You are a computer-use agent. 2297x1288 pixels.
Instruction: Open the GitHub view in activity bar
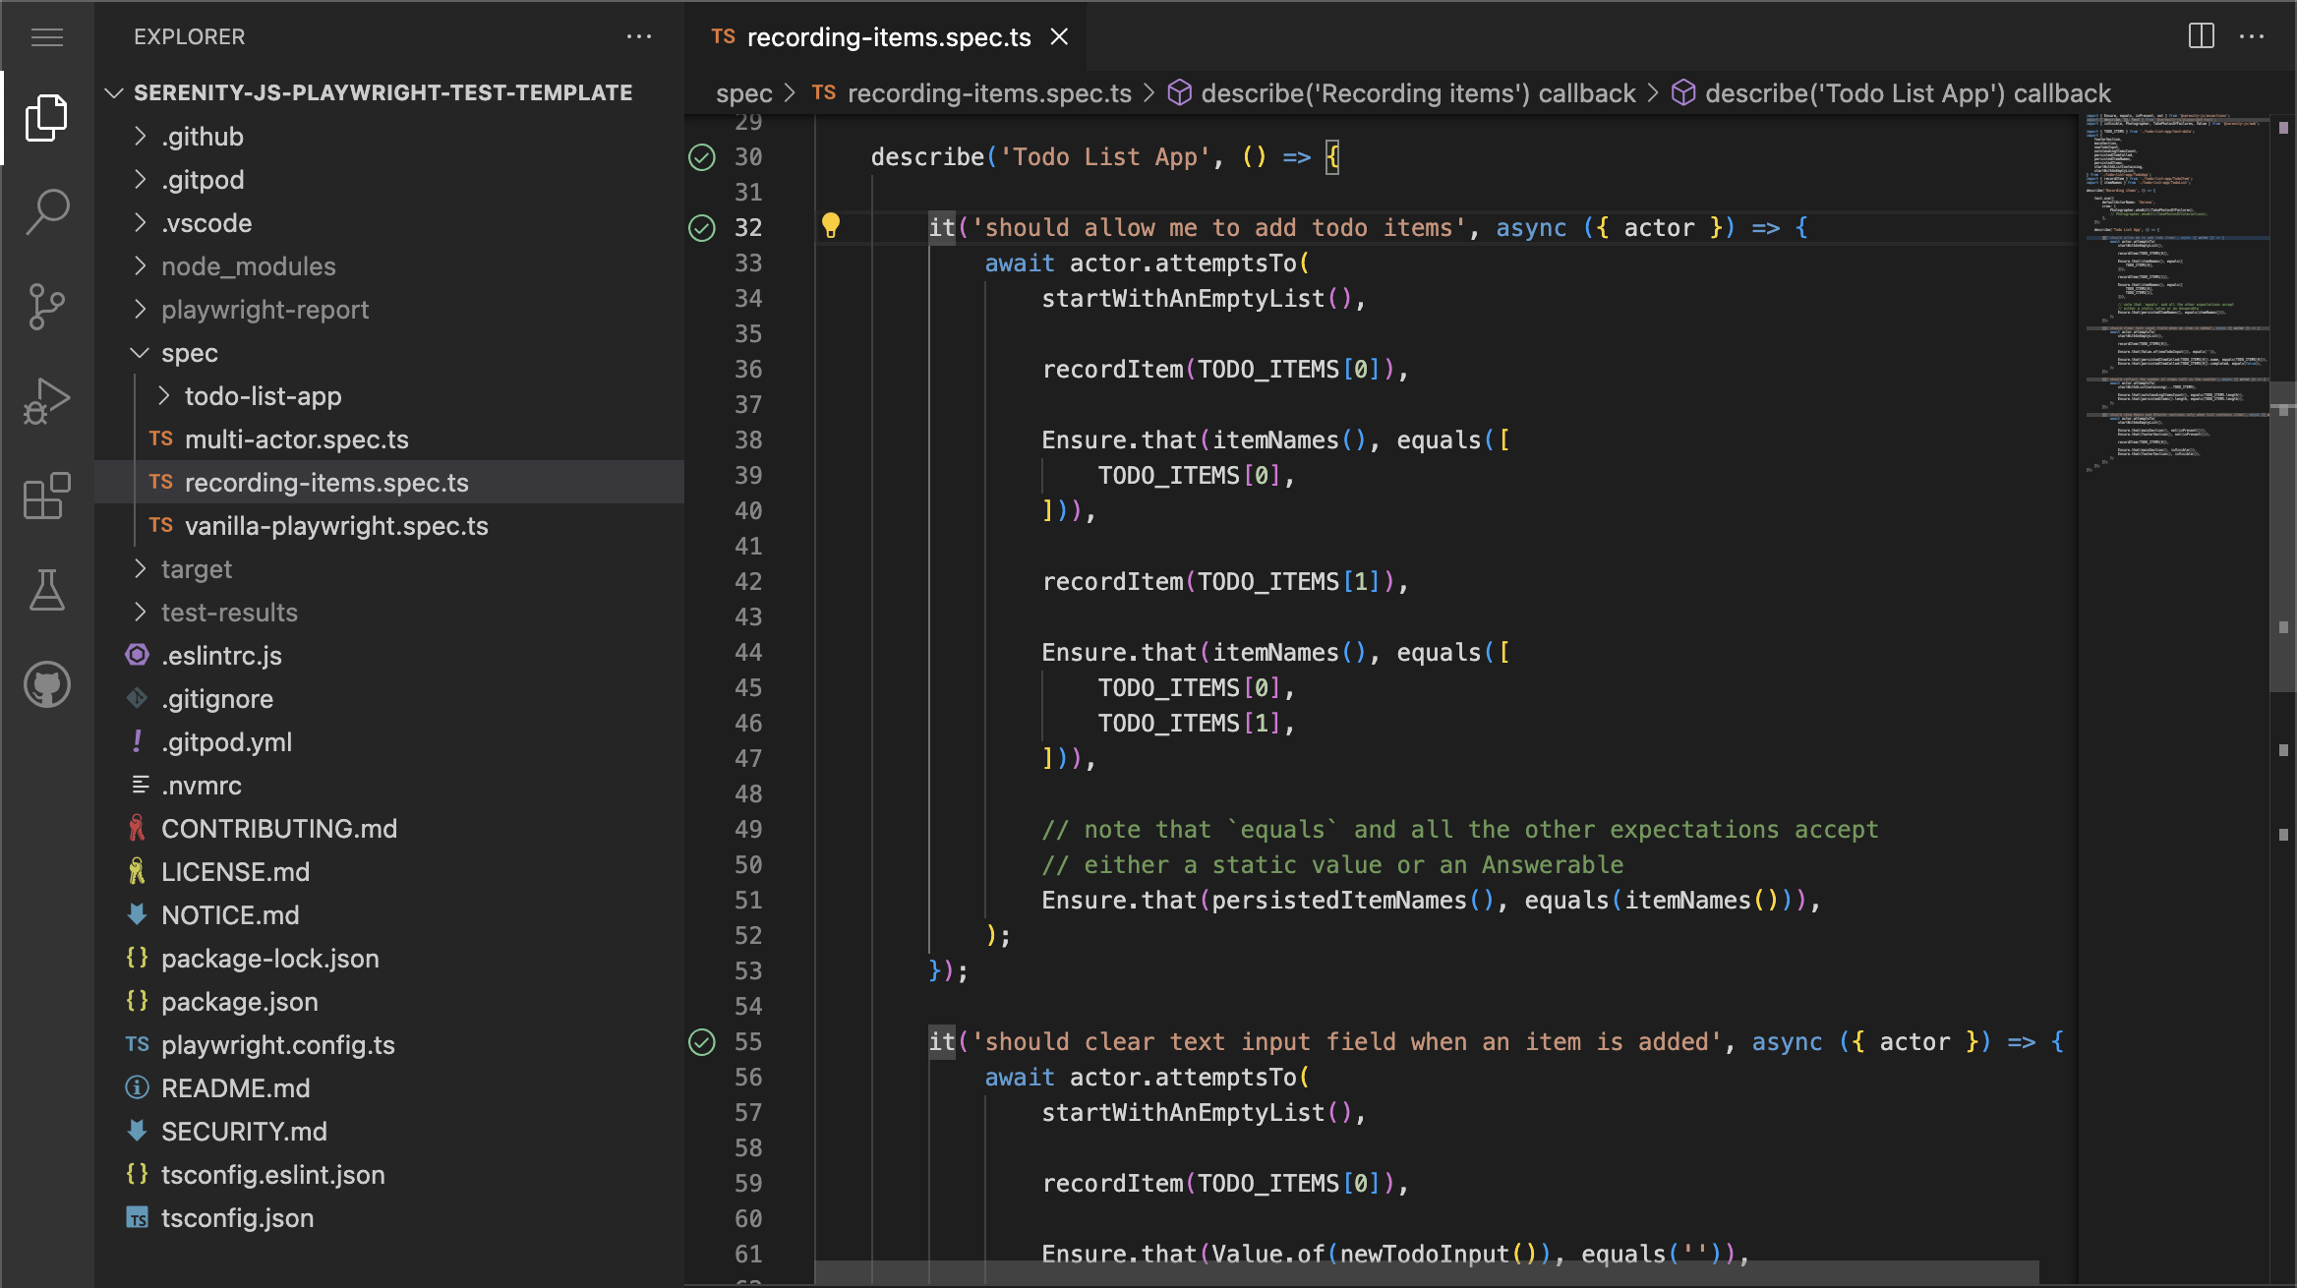(x=47, y=683)
